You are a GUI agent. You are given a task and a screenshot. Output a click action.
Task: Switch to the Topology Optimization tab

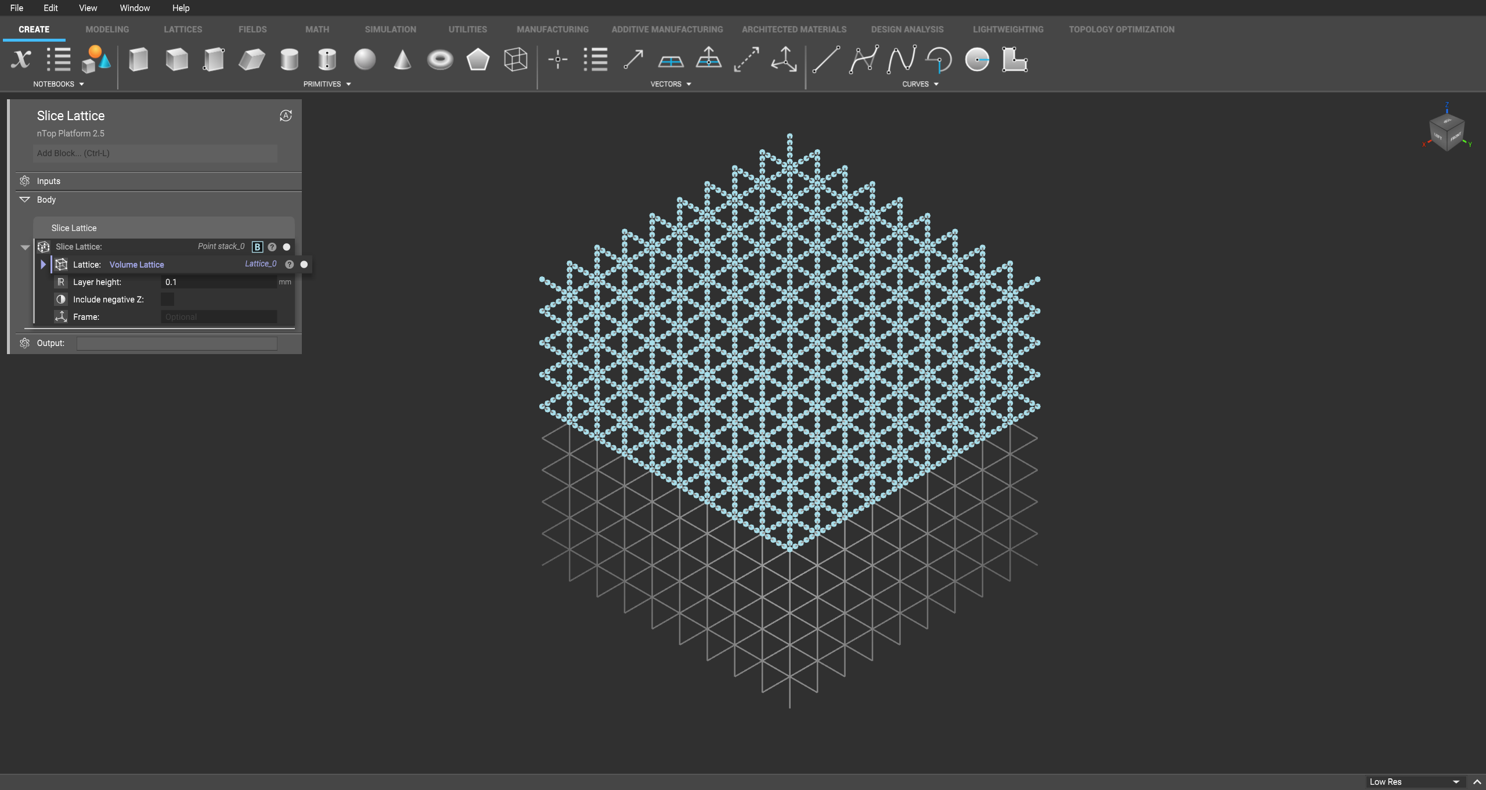[x=1121, y=29]
